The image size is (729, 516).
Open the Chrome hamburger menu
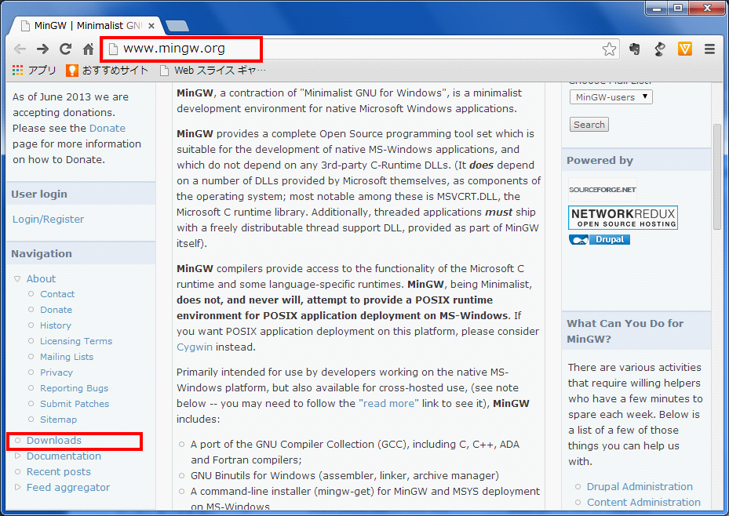709,49
